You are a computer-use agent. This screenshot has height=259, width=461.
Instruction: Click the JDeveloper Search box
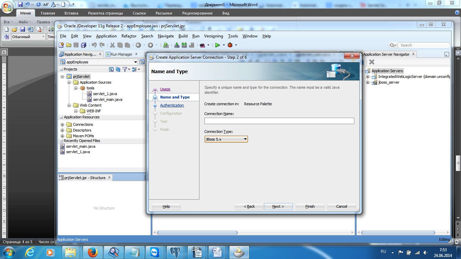424,45
